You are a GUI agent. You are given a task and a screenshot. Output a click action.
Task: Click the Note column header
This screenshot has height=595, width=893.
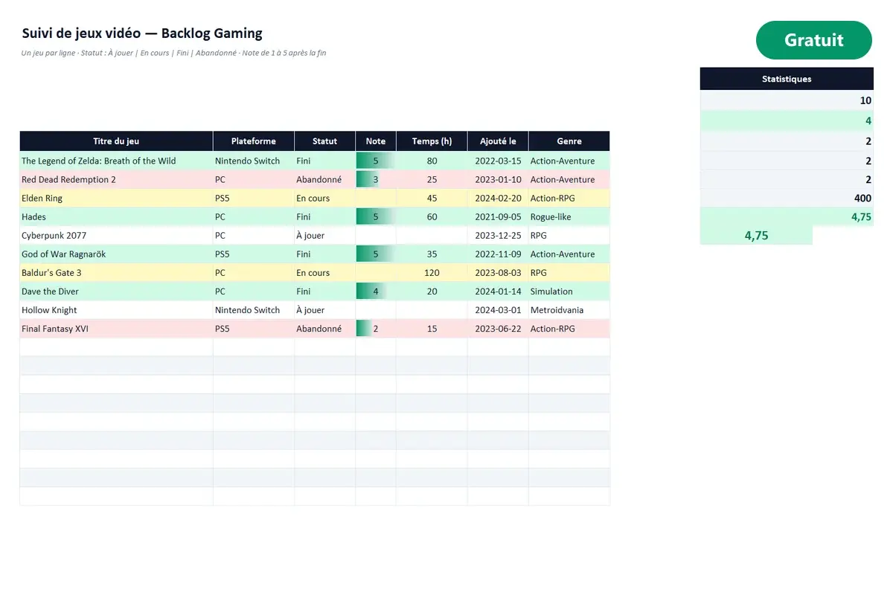(376, 141)
